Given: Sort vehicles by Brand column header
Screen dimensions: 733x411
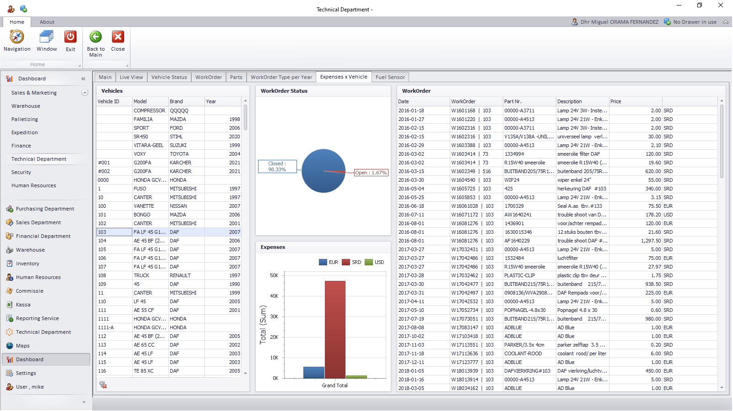Looking at the screenshot, I should [x=186, y=101].
